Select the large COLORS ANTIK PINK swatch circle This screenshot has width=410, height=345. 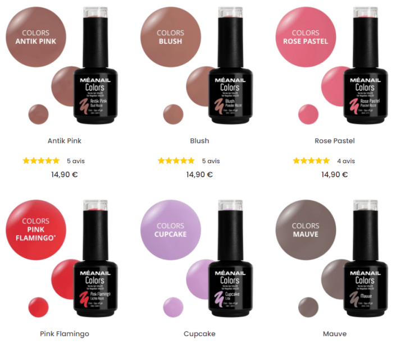(36, 37)
